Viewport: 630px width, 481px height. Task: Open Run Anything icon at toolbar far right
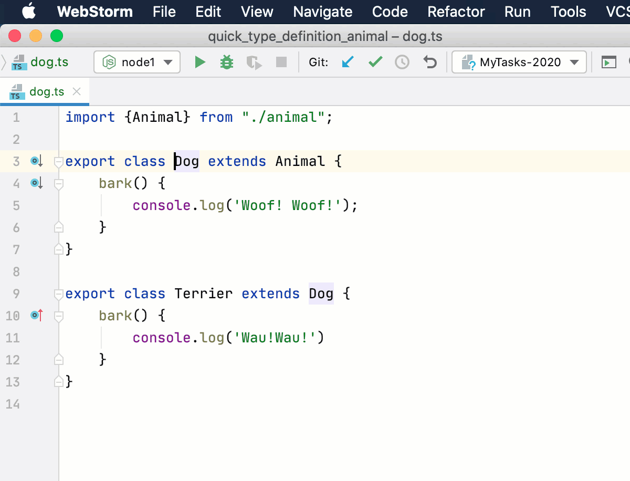(x=609, y=61)
